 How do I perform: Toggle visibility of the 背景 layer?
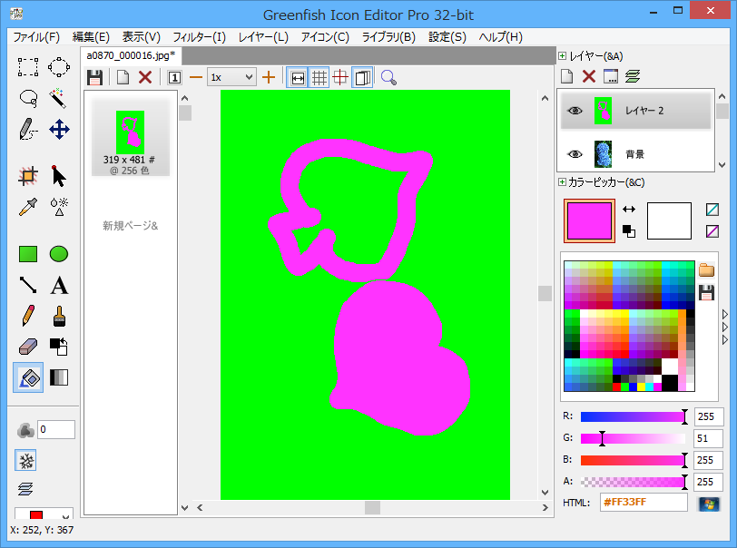point(575,154)
